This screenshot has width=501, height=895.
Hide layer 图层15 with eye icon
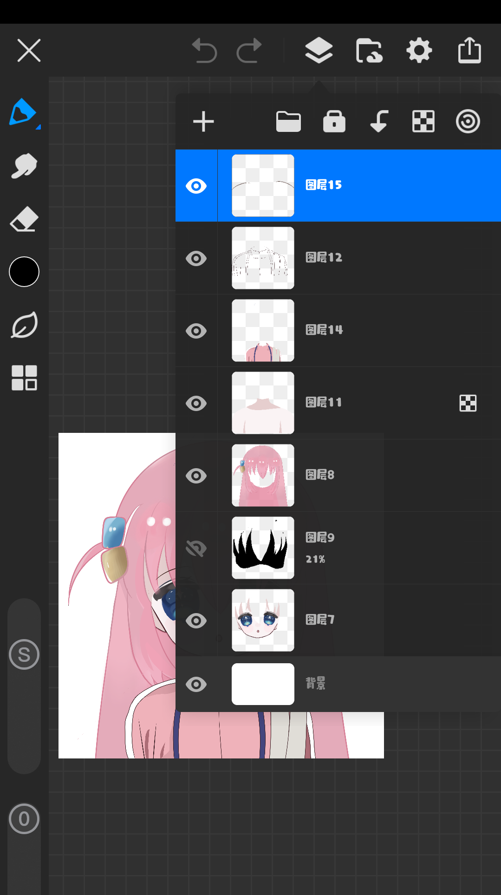(196, 186)
